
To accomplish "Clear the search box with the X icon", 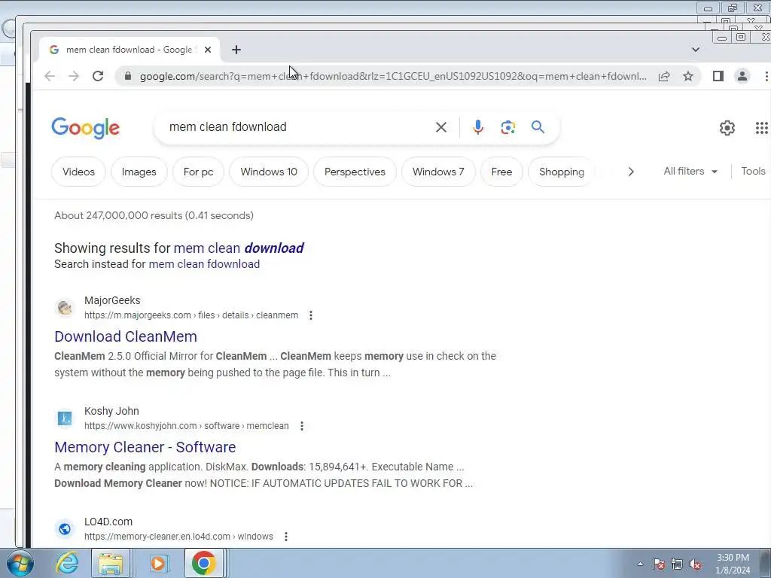I will (441, 127).
